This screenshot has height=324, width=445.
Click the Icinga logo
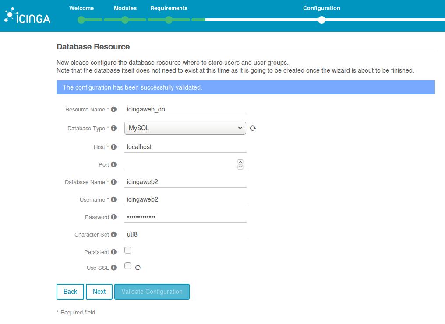(28, 16)
